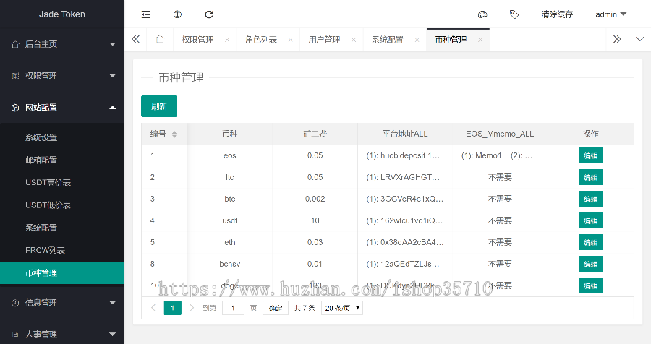Click the usdt currency name cell
The width and height of the screenshot is (651, 344).
[229, 220]
